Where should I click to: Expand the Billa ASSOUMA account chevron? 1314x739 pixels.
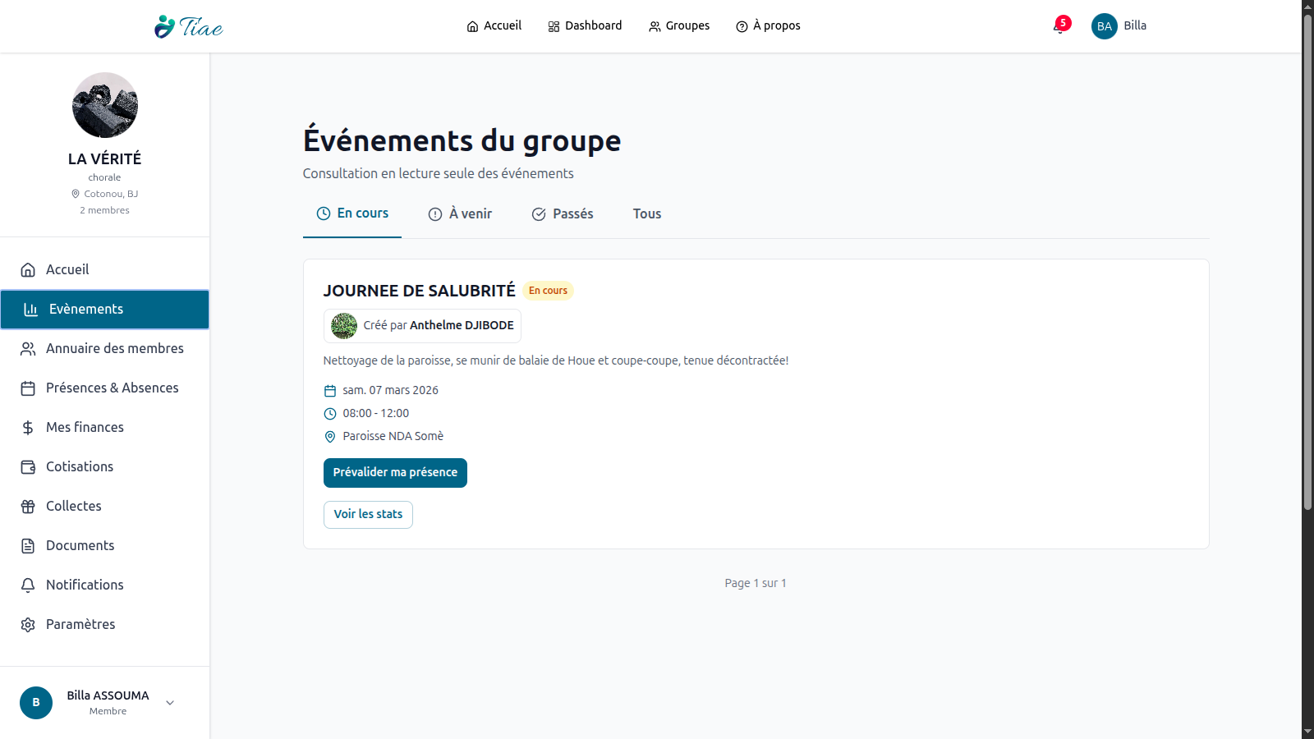pos(170,703)
